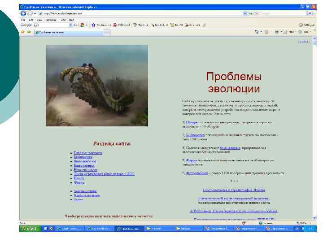Click the Google logo on Google toolbar
Image resolution: width=323 pixels, height=242 pixels.
click(x=26, y=25)
